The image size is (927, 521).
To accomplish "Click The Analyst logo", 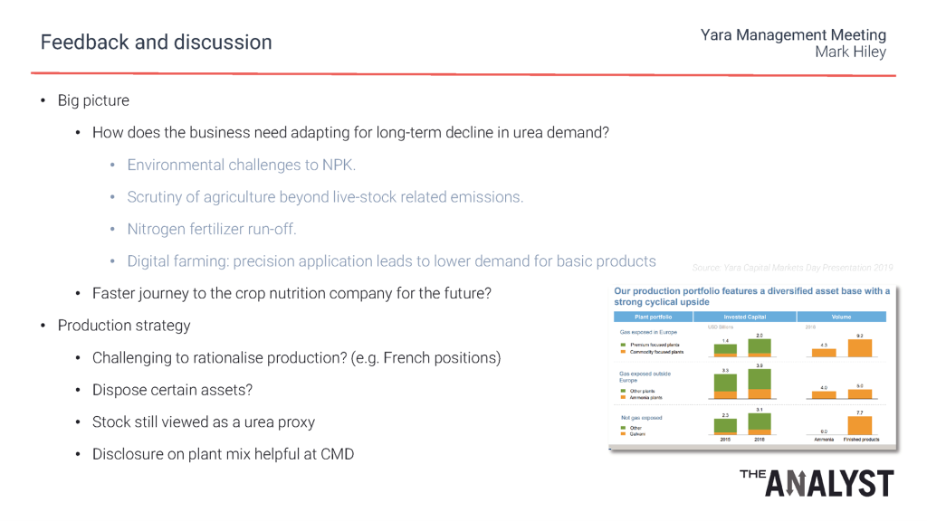I will [x=817, y=483].
